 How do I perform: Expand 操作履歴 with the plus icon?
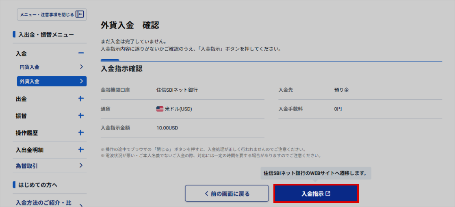click(x=81, y=133)
